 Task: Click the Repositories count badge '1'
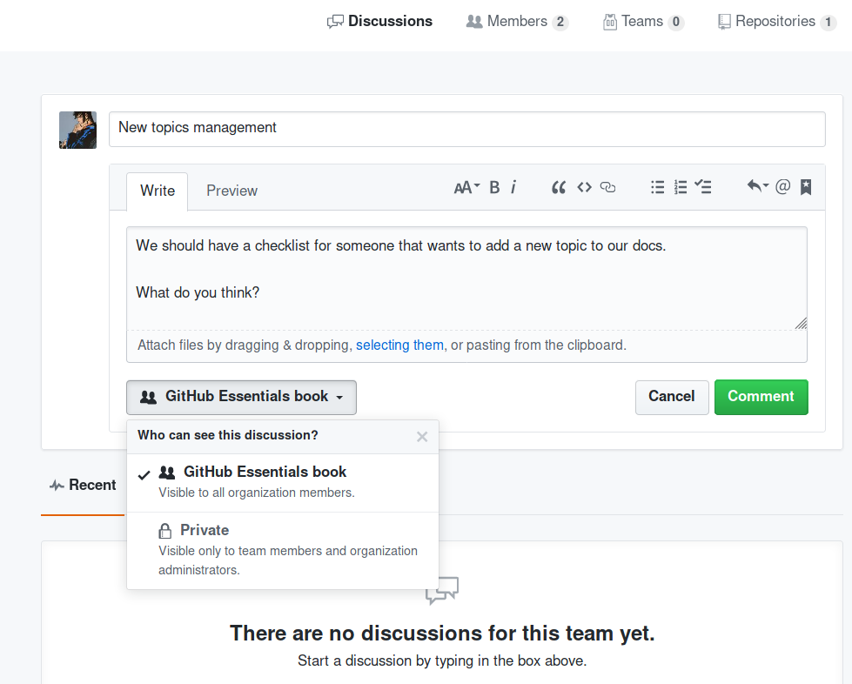point(829,22)
